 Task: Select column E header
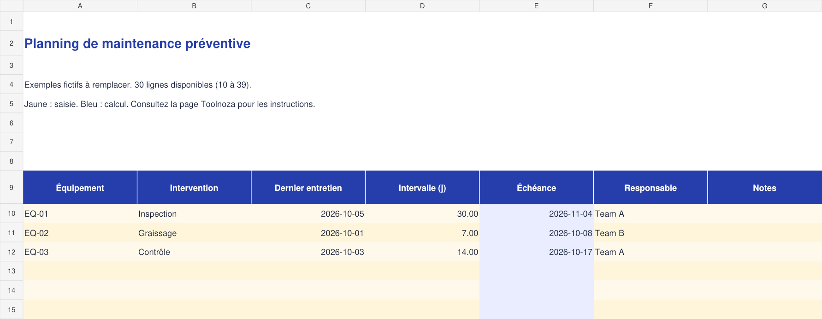point(536,6)
